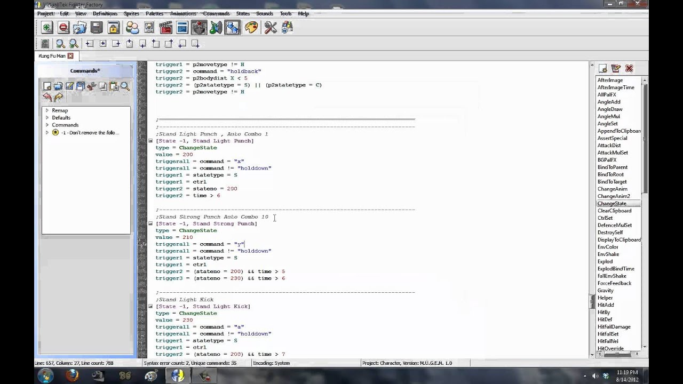The width and height of the screenshot is (683, 384).
Task: Click the volume icon in system tray
Action: [x=595, y=376]
